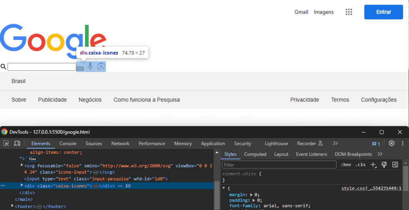Select the Styles tab
The width and height of the screenshot is (409, 210).
[230, 154]
